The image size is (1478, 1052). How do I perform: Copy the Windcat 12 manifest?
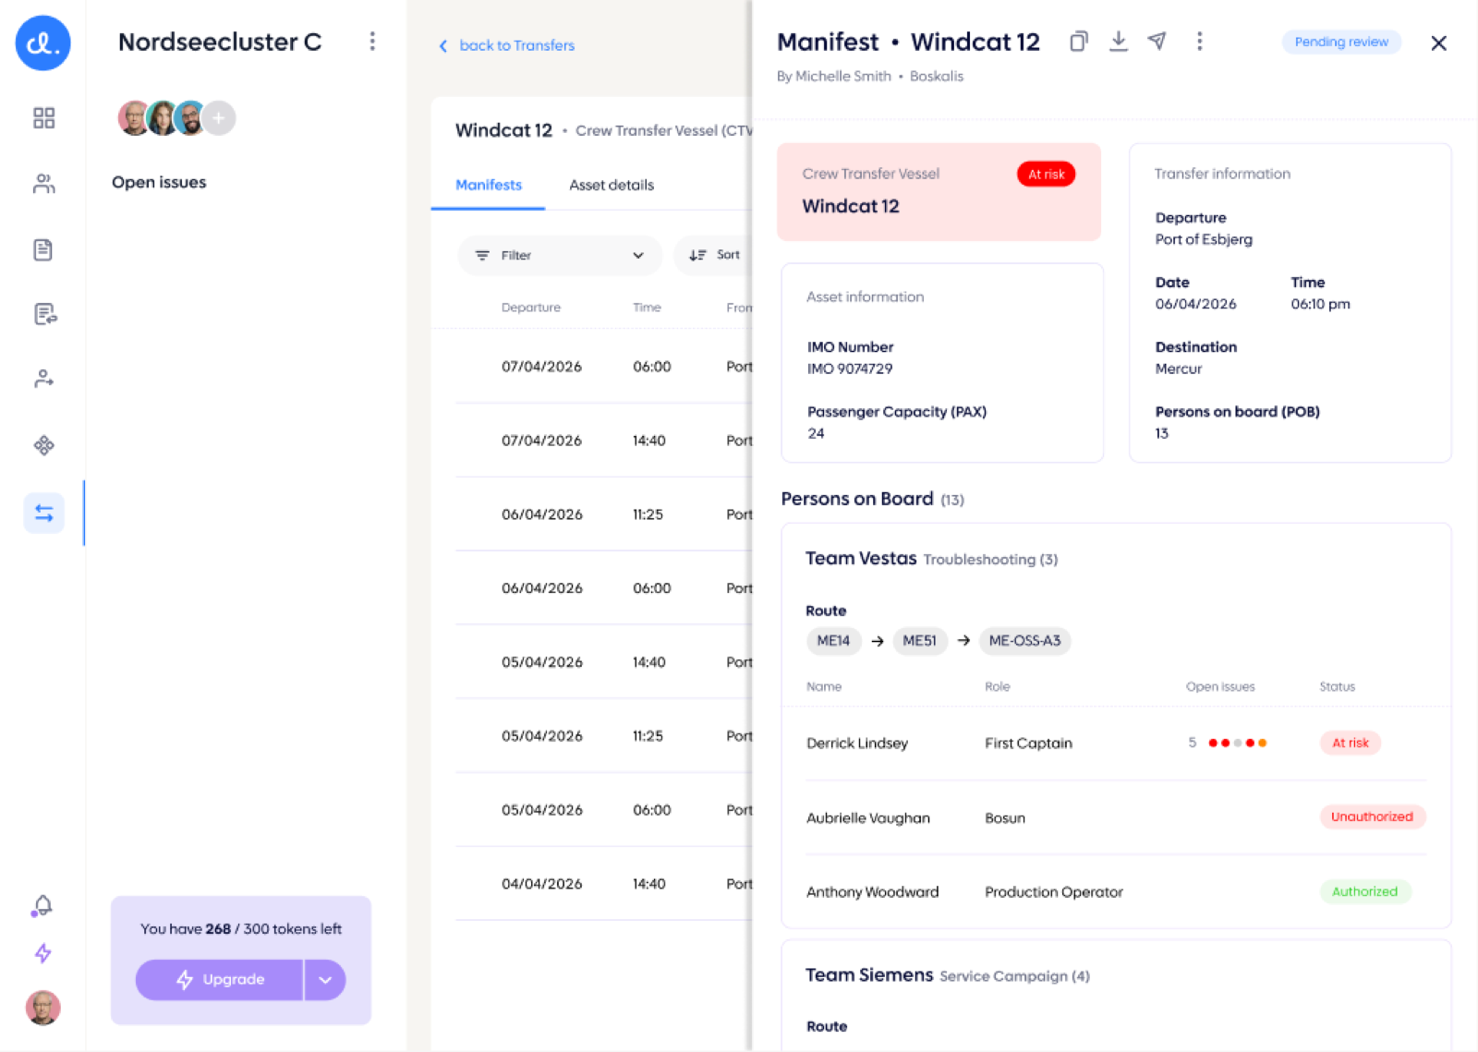pos(1078,42)
